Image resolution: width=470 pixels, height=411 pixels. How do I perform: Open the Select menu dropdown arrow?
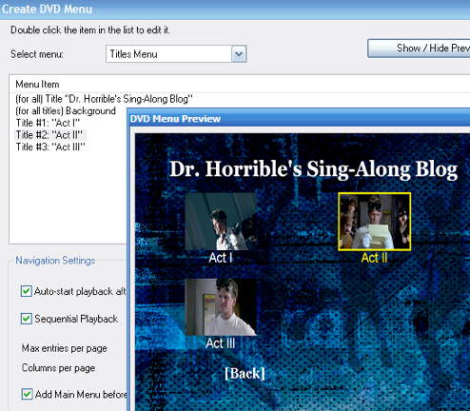[x=239, y=54]
